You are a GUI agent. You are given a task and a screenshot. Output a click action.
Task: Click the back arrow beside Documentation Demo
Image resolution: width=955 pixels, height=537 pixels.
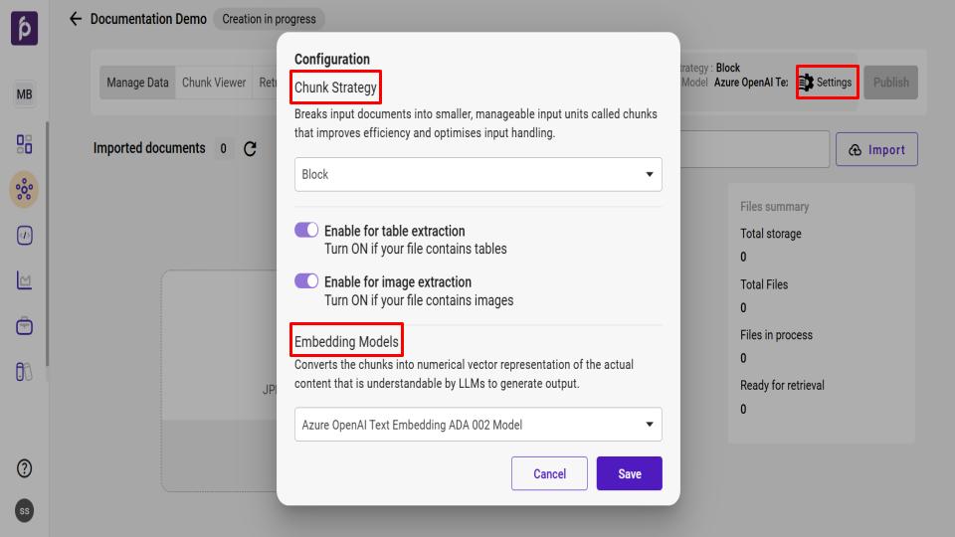(76, 19)
